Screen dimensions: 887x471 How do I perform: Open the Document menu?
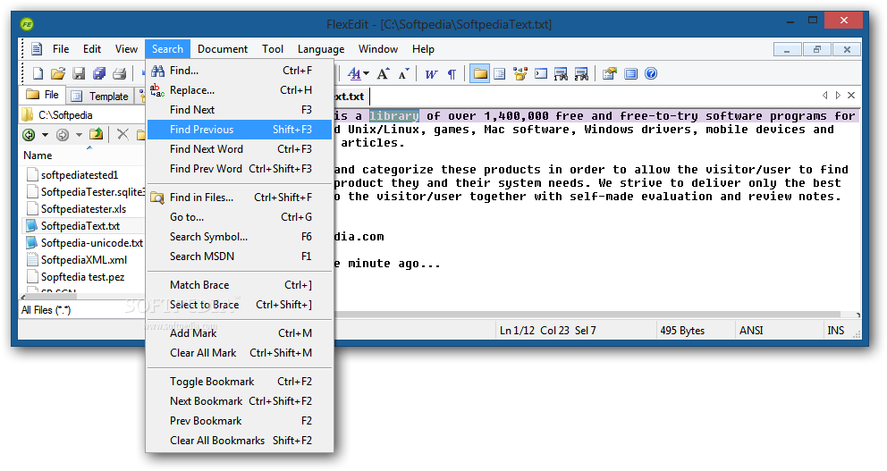[x=223, y=49]
